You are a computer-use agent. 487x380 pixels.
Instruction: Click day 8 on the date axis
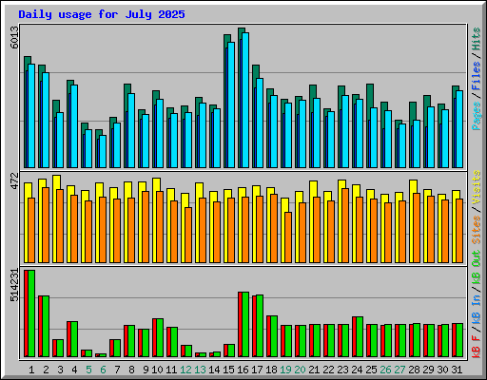click(x=131, y=370)
